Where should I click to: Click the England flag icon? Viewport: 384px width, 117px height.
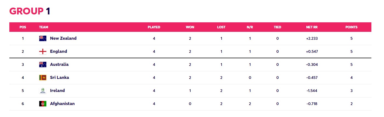point(43,51)
